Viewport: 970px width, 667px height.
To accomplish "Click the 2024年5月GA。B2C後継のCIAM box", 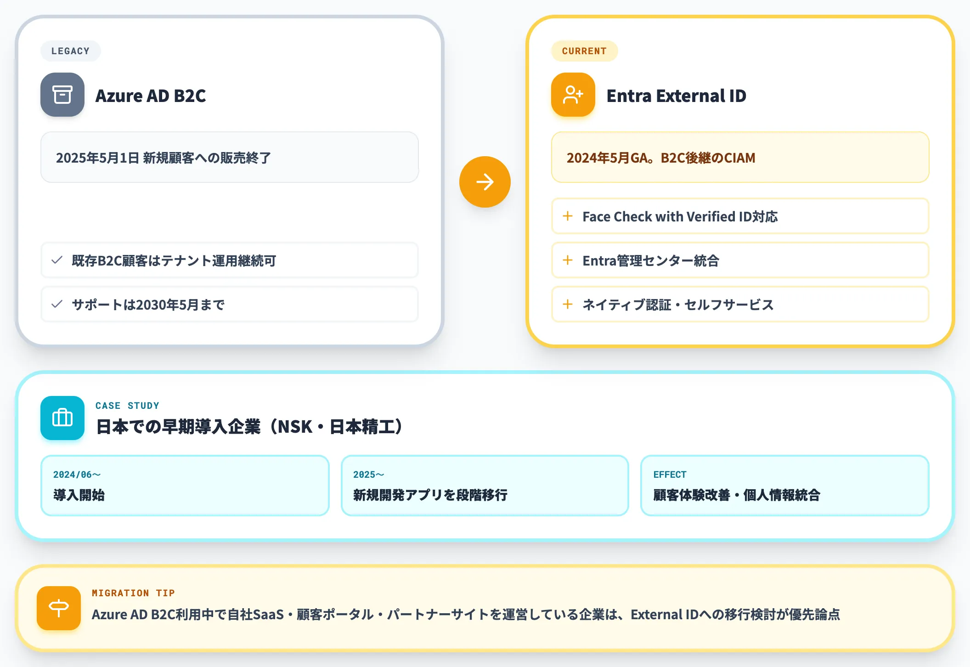I will [740, 157].
